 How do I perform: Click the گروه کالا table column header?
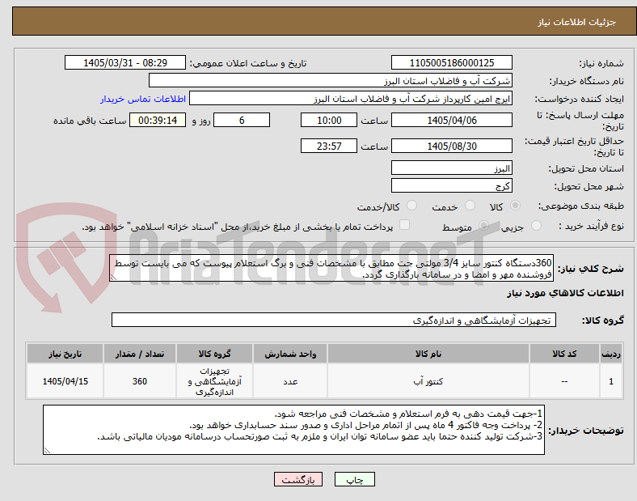[214, 354]
